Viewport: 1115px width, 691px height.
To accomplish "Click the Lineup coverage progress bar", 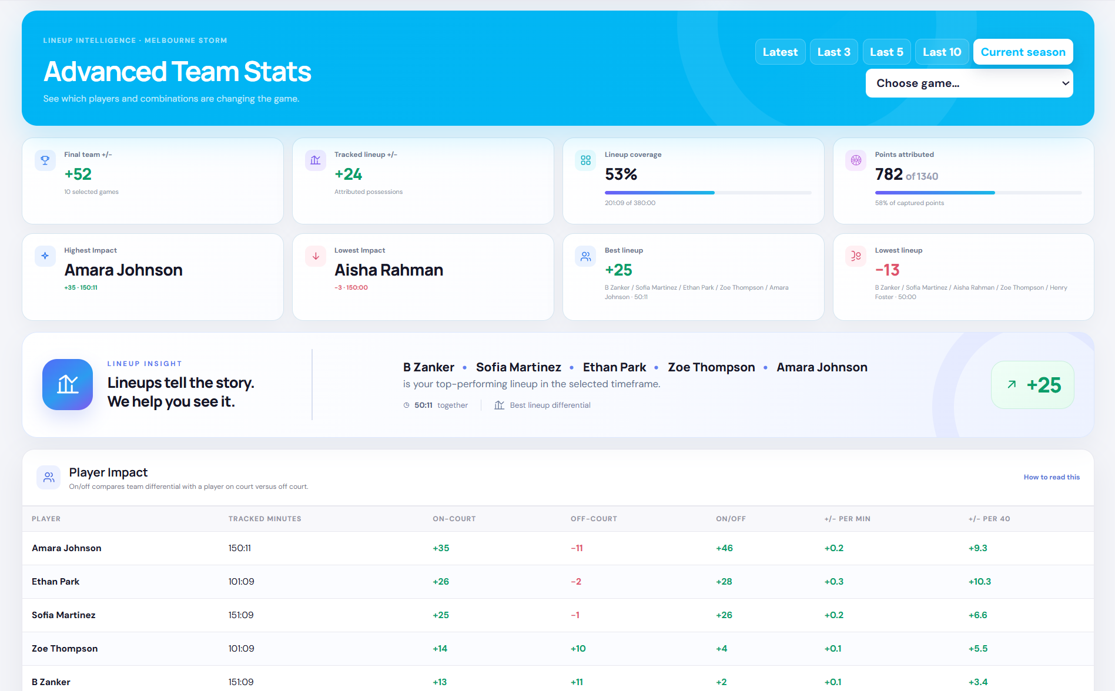I will pyautogui.click(x=708, y=193).
